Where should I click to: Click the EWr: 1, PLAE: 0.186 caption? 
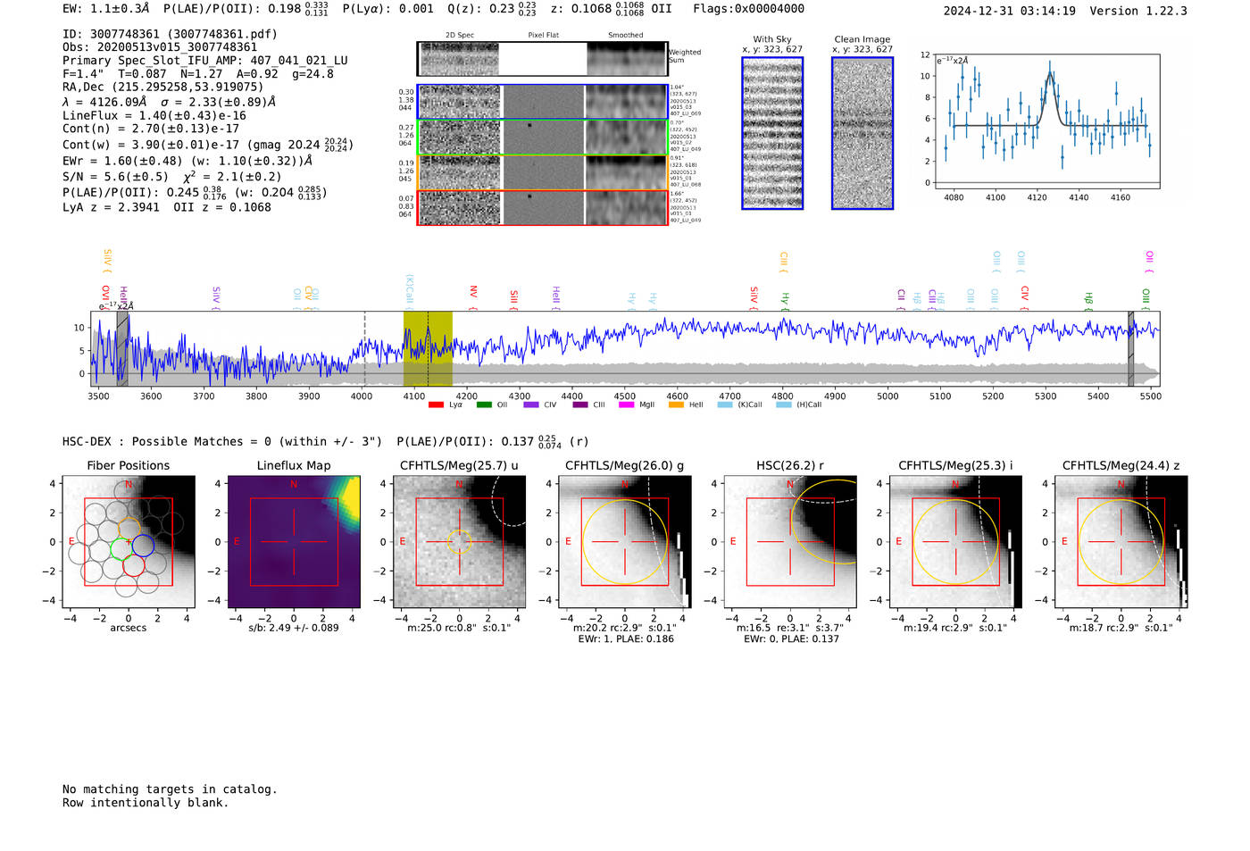[x=625, y=639]
